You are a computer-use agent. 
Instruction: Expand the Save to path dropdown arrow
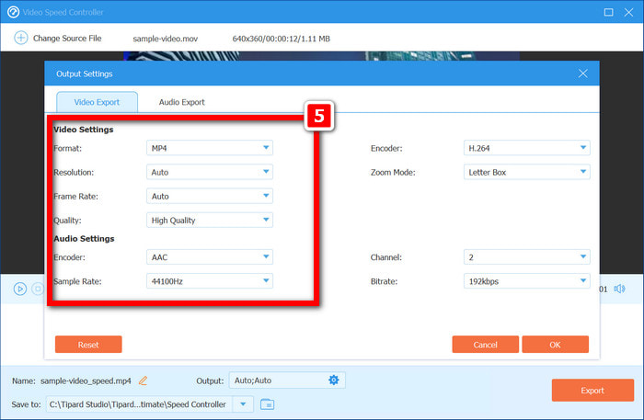(243, 403)
